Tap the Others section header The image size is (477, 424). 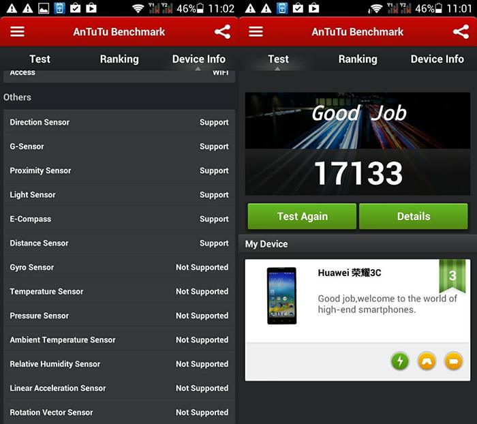pos(17,97)
